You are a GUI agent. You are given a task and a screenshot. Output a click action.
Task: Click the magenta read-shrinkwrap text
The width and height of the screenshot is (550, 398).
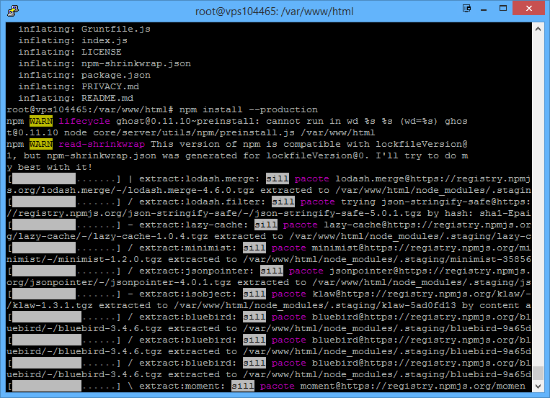95,144
